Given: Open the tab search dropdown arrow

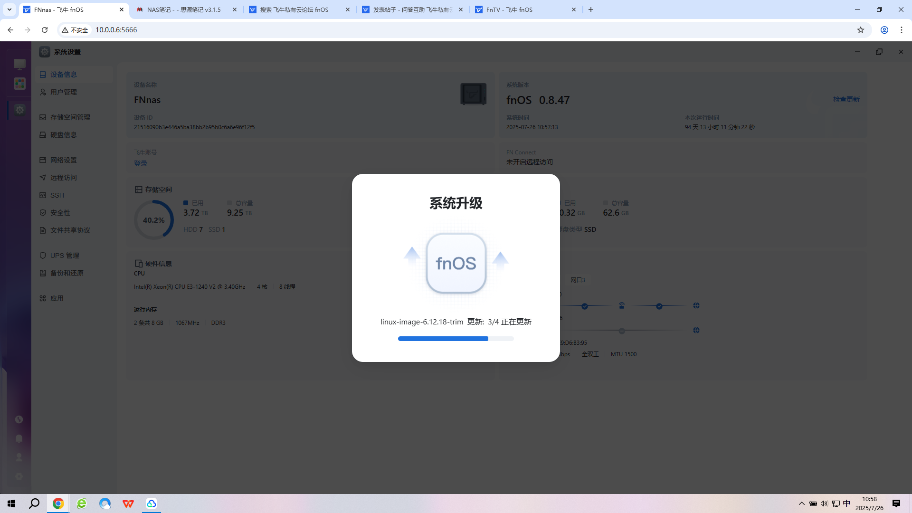Looking at the screenshot, I should pyautogui.click(x=9, y=9).
